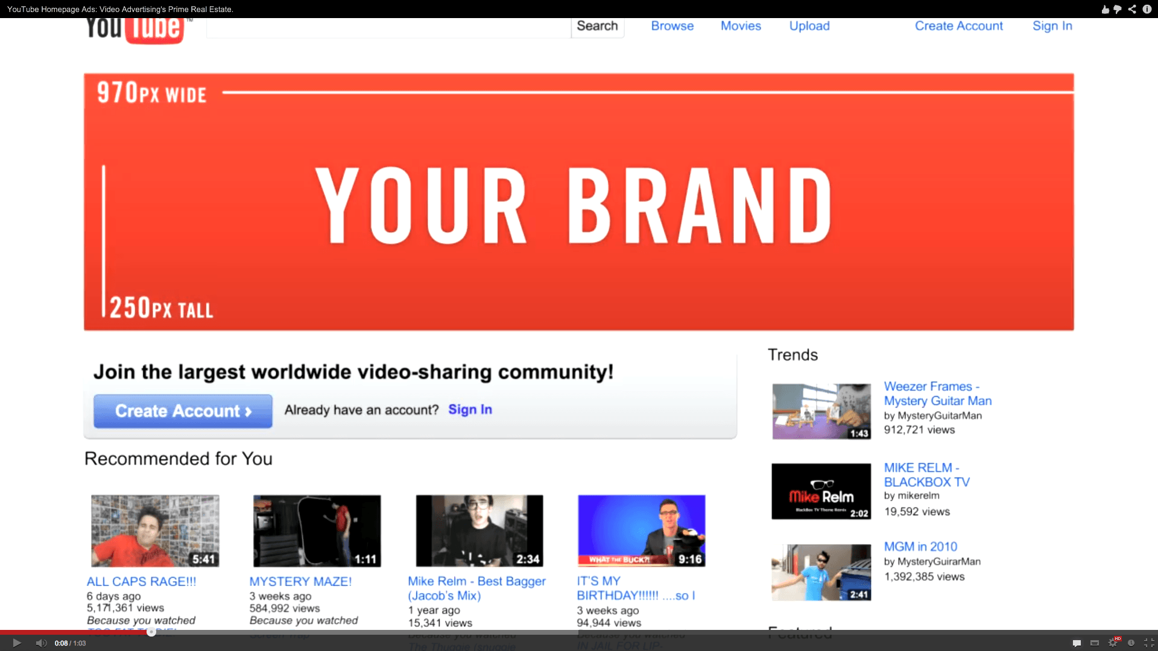This screenshot has width=1158, height=651.
Task: Mute audio with the speaker icon
Action: pyautogui.click(x=41, y=643)
